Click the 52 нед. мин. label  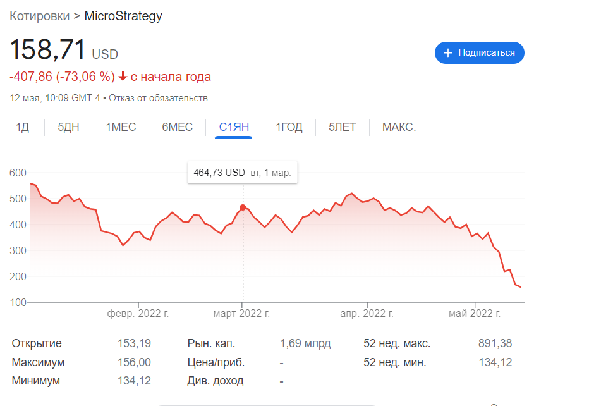pos(395,362)
